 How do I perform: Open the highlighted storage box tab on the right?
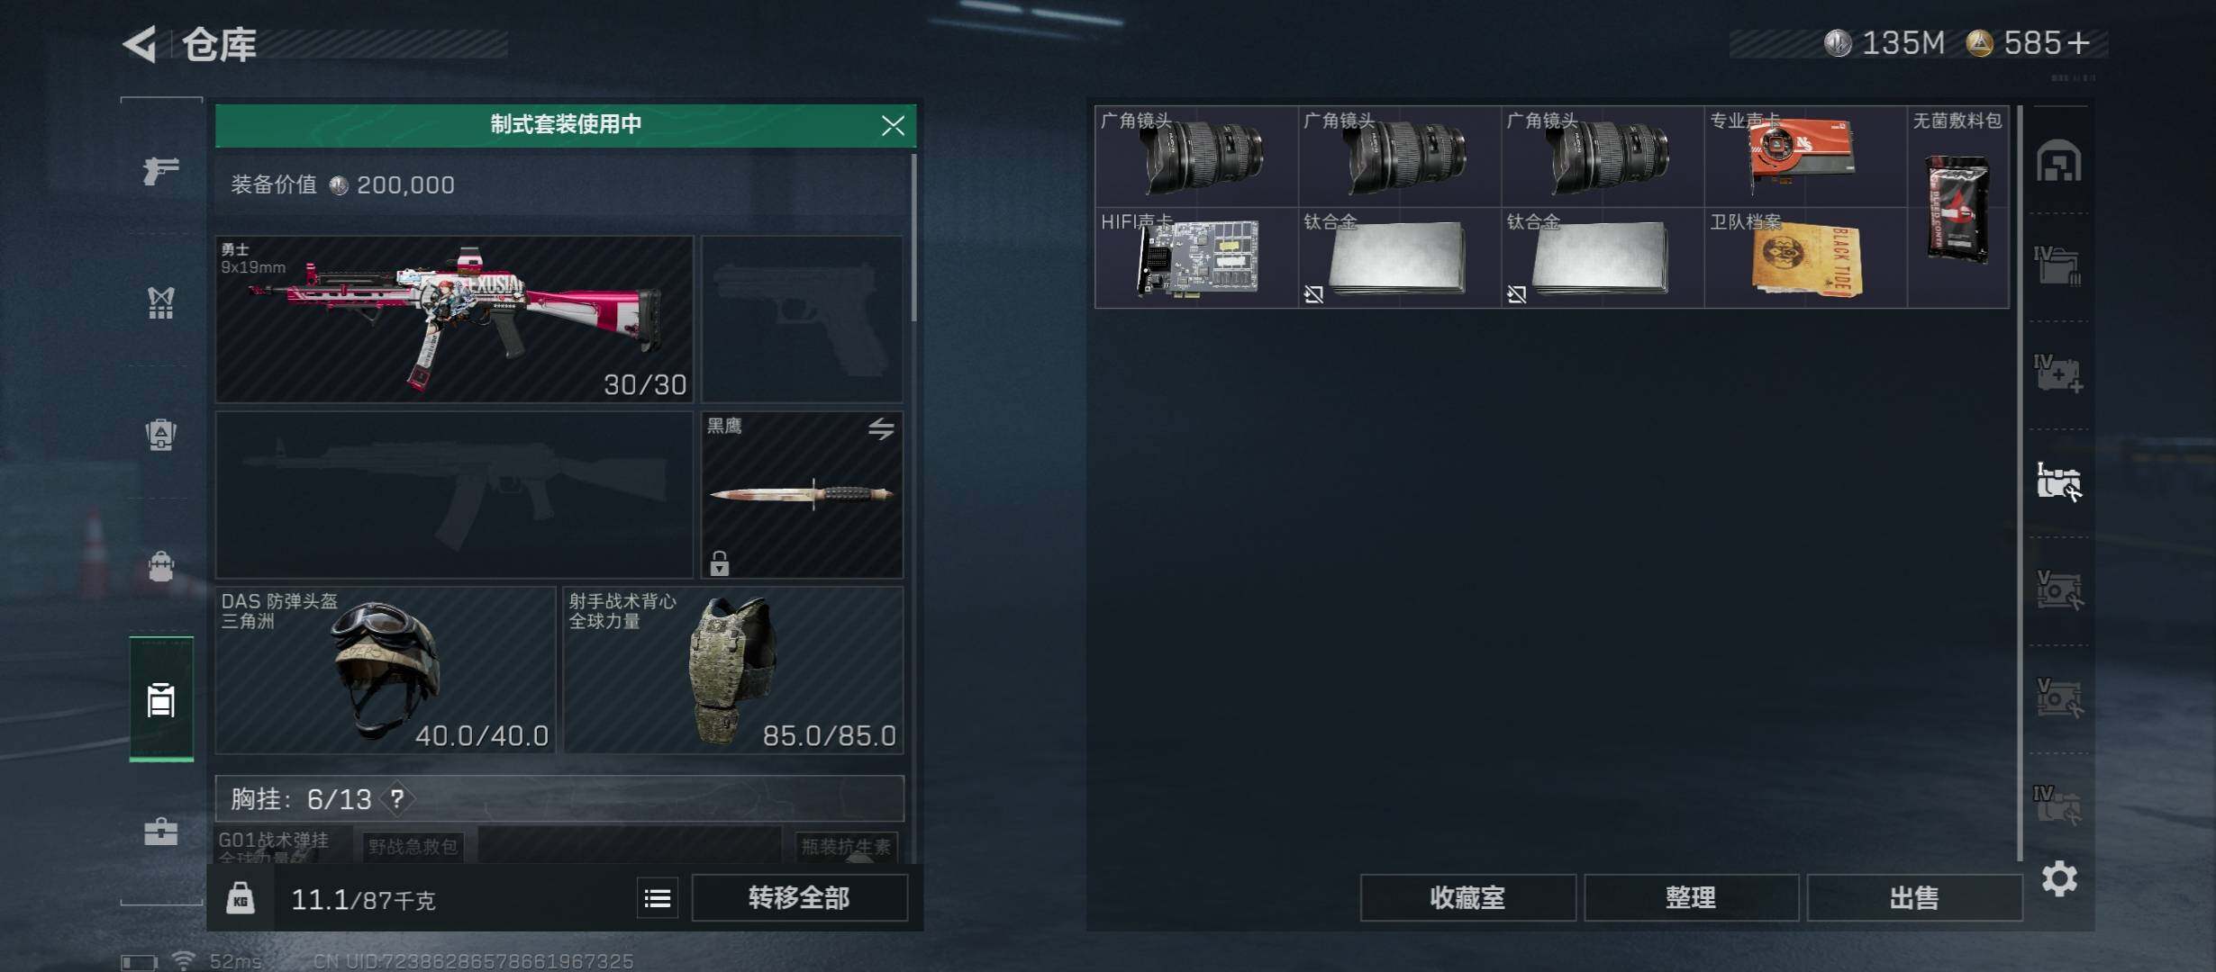click(2059, 481)
